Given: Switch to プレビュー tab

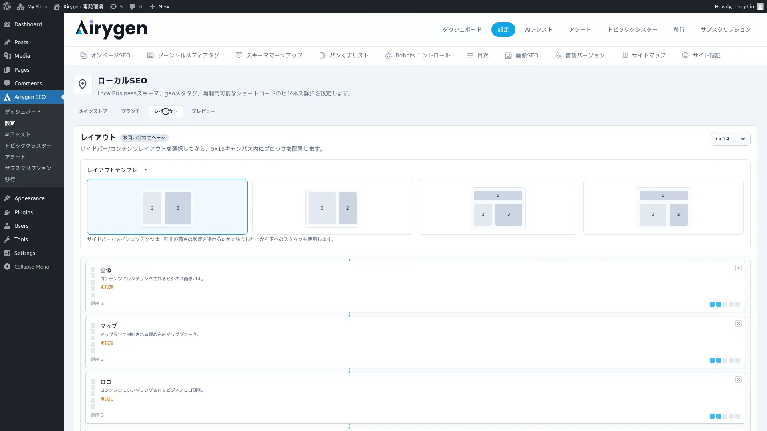Looking at the screenshot, I should [x=203, y=111].
